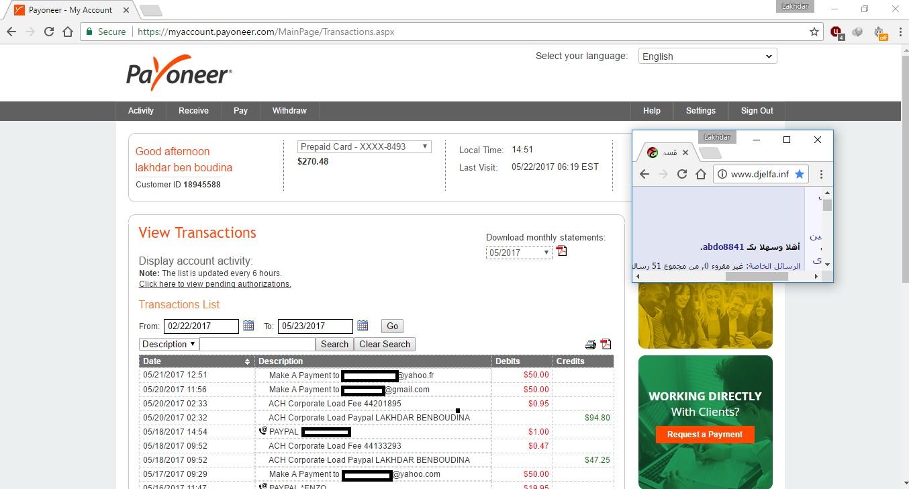
Task: Download monthly statement PDF icon
Action: pyautogui.click(x=562, y=251)
